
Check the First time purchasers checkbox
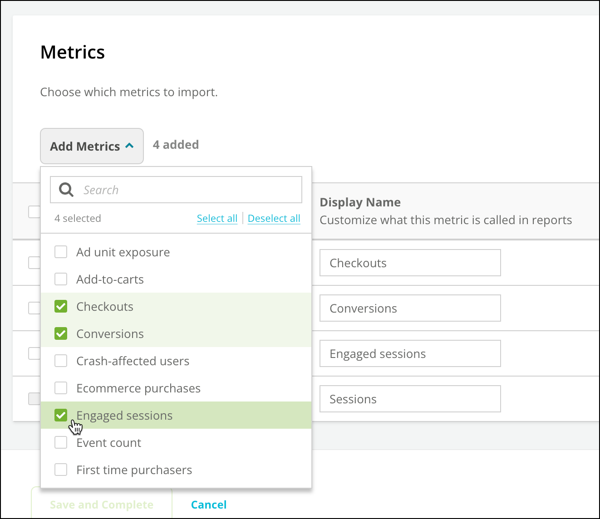[61, 470]
